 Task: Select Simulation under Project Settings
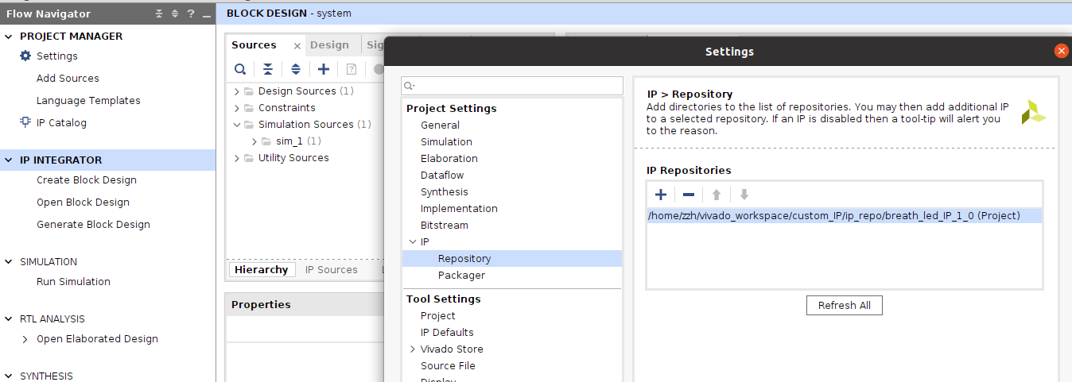point(446,142)
